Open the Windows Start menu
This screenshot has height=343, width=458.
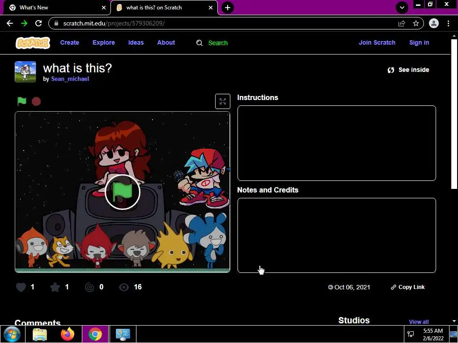pos(12,334)
